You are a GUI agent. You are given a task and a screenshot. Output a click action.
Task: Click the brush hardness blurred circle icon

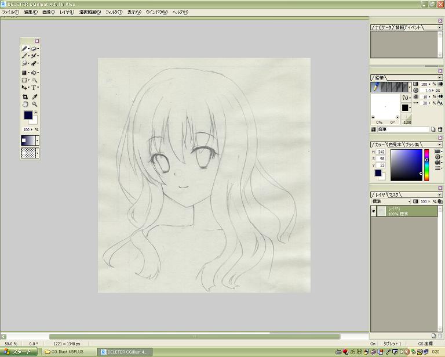416,96
